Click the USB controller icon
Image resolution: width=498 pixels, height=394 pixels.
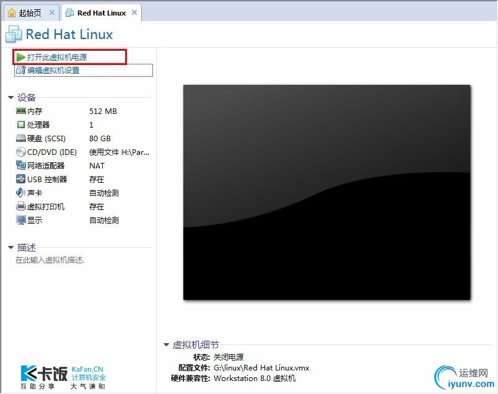pyautogui.click(x=21, y=179)
